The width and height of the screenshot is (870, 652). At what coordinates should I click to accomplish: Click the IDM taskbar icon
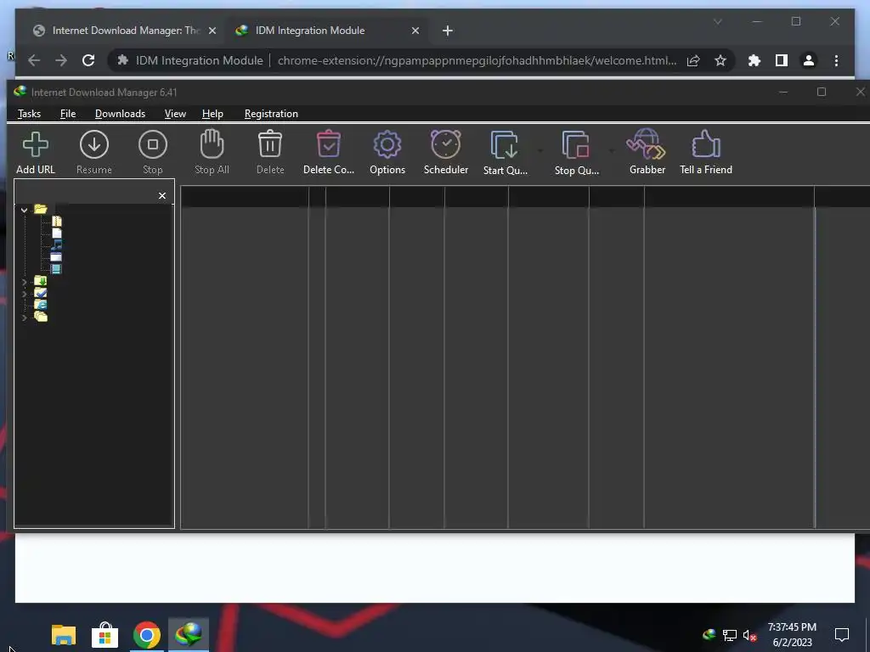click(189, 635)
